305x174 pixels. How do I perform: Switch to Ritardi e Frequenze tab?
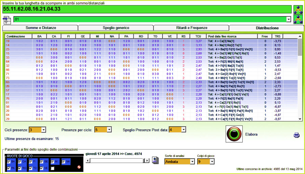[x=191, y=28]
